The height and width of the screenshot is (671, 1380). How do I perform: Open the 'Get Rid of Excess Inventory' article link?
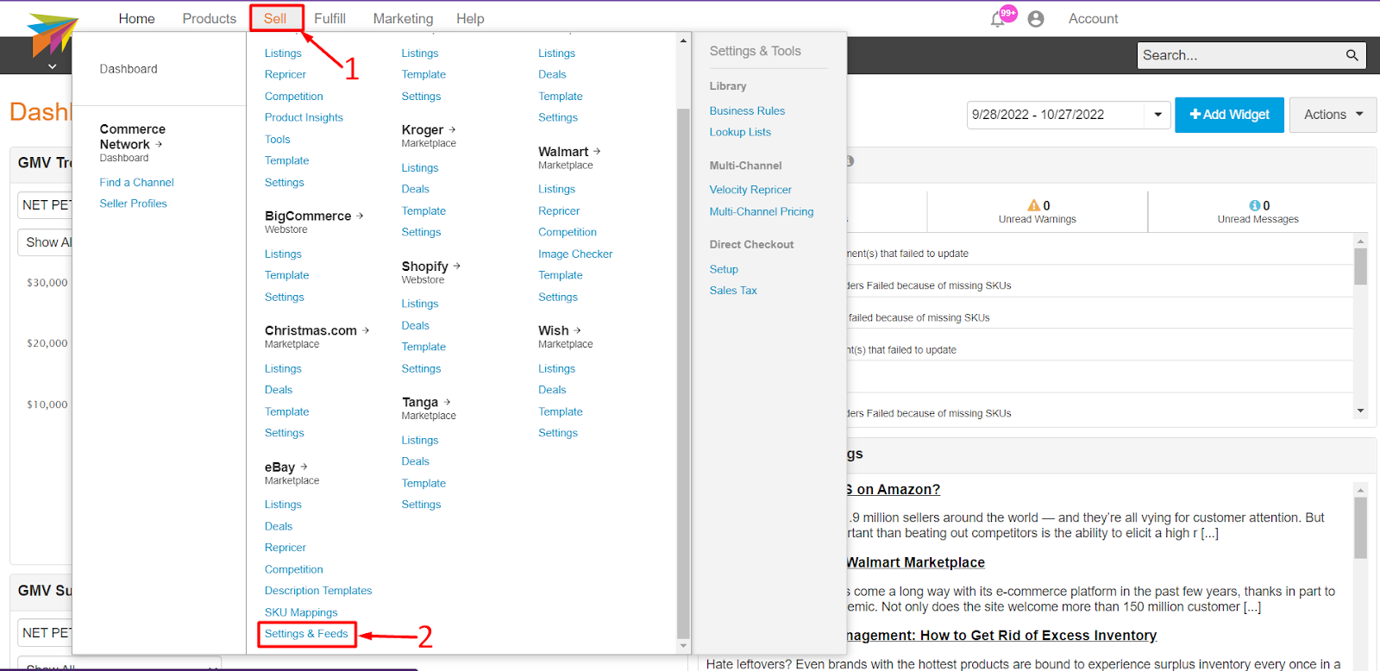pyautogui.click(x=1002, y=636)
